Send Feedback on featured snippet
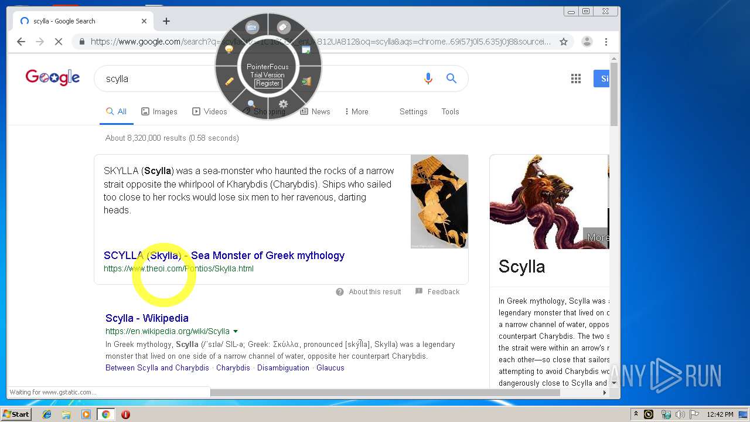This screenshot has height=422, width=750. click(x=437, y=291)
